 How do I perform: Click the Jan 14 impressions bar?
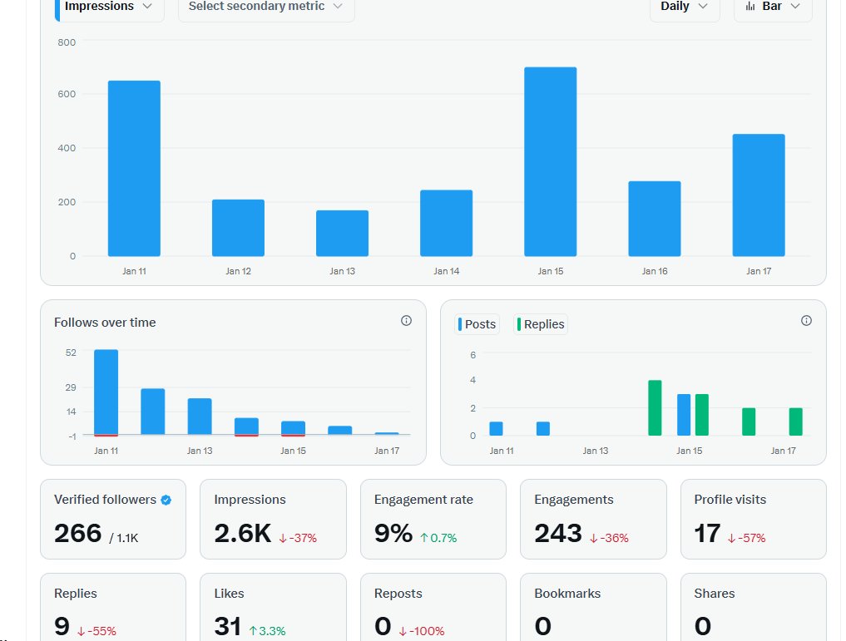coord(446,223)
